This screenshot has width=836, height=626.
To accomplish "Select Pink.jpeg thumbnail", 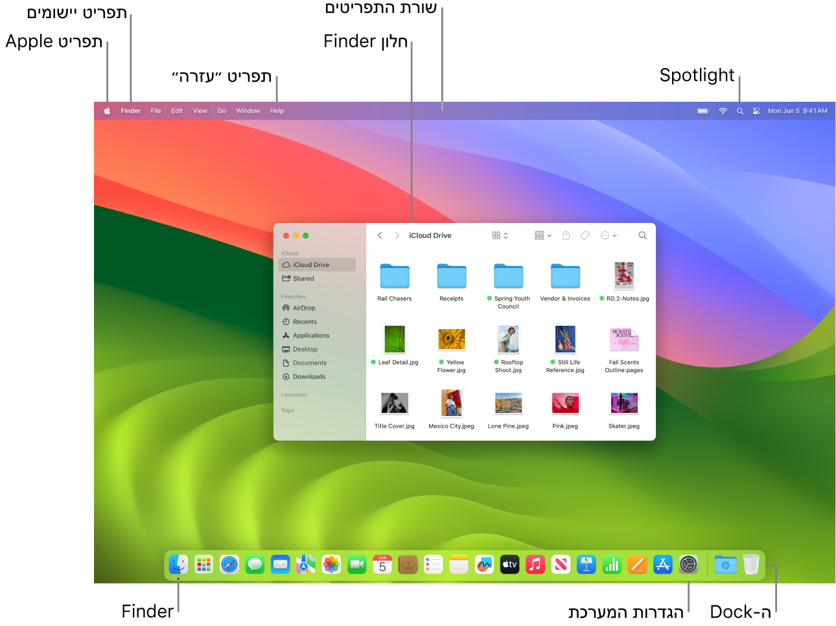I will click(565, 403).
